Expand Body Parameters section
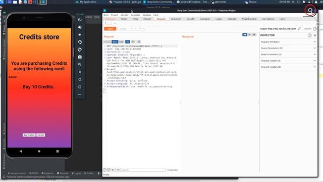Viewport: 323px width, 182px height. (x=288, y=55)
